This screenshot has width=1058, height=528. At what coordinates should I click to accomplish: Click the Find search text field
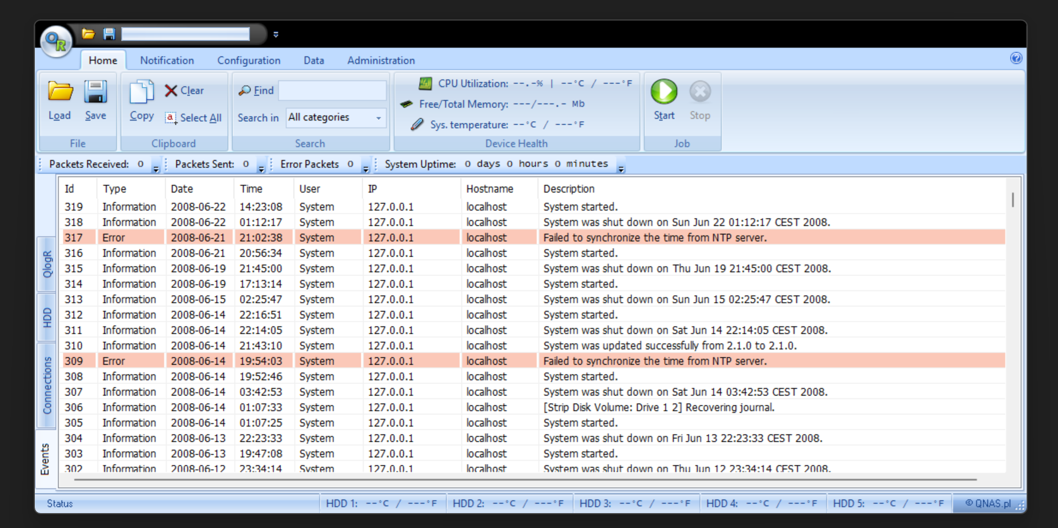[x=332, y=90]
